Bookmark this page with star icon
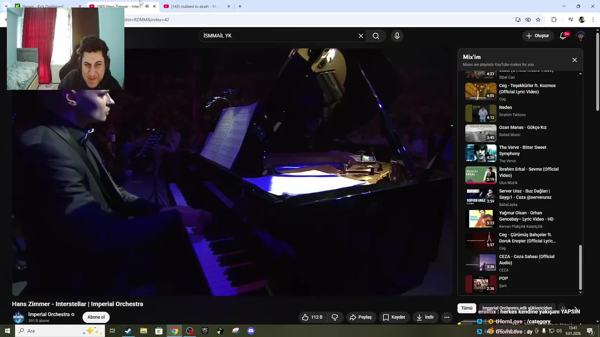600x337 pixels. point(538,20)
